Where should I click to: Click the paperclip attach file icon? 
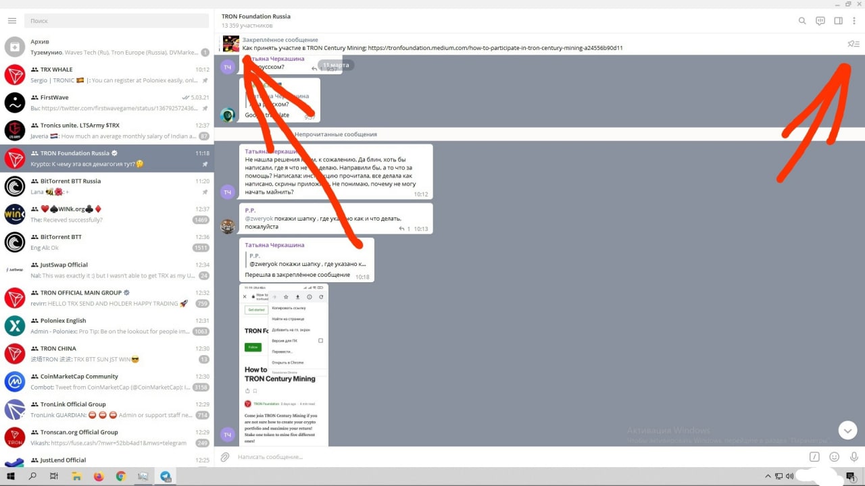pyautogui.click(x=225, y=457)
